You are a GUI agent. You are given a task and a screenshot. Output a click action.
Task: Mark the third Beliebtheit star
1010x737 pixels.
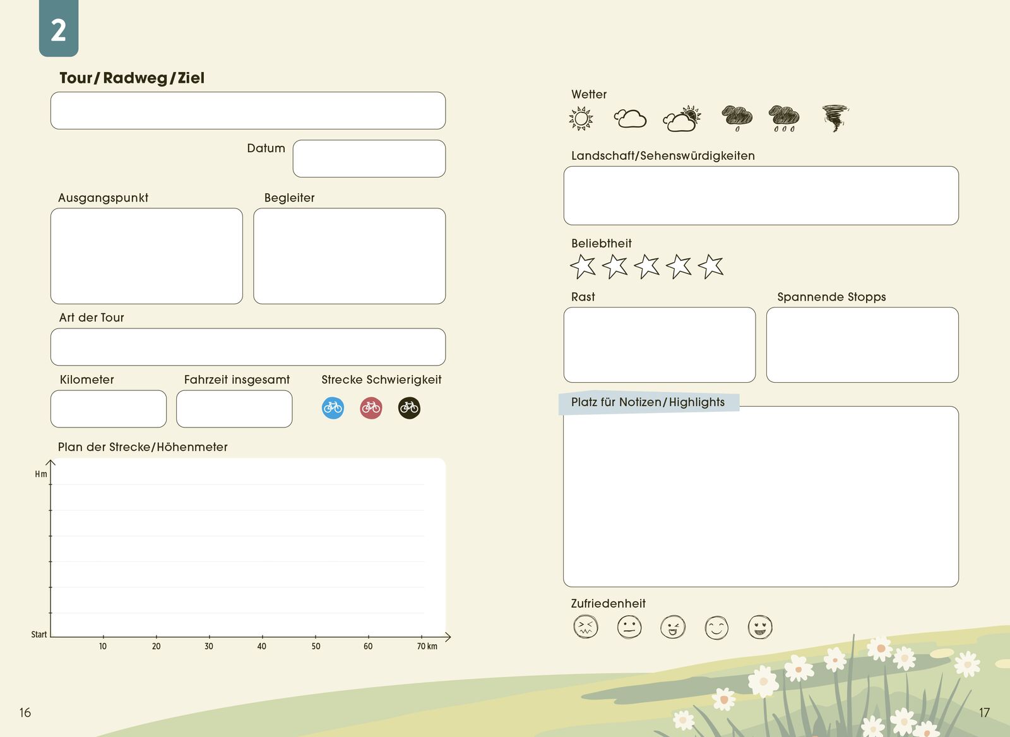pos(646,267)
